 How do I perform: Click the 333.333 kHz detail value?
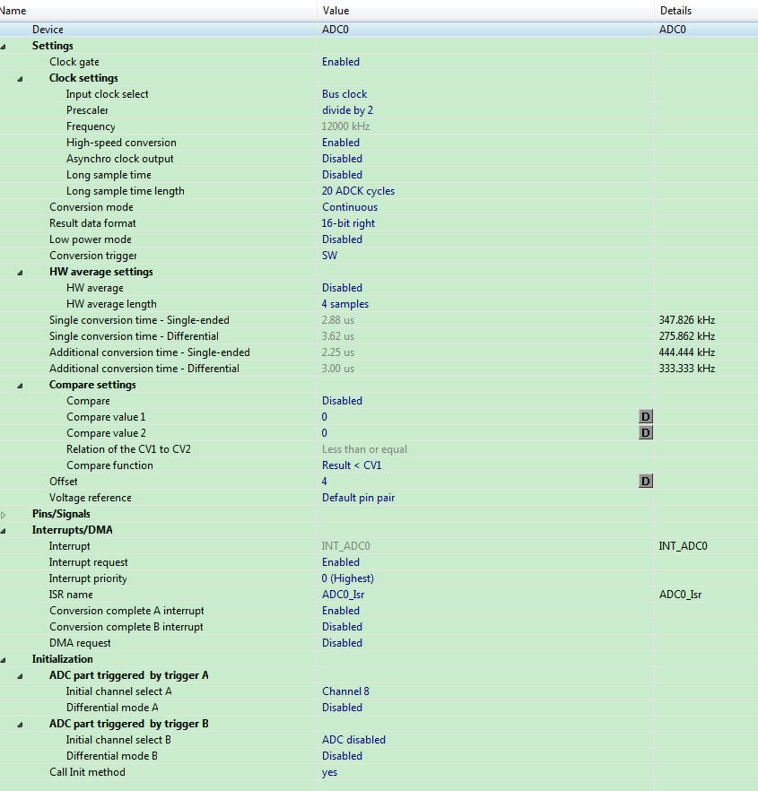coord(687,369)
